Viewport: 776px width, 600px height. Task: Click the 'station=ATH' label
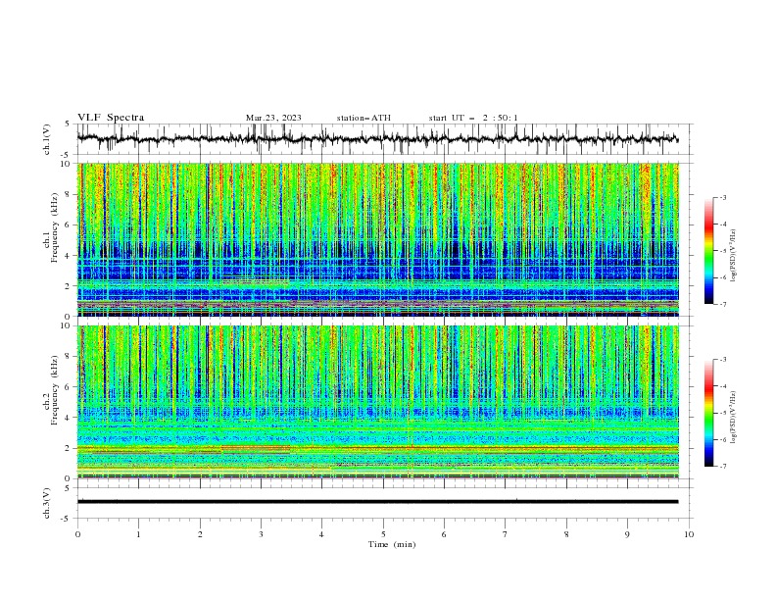click(364, 118)
